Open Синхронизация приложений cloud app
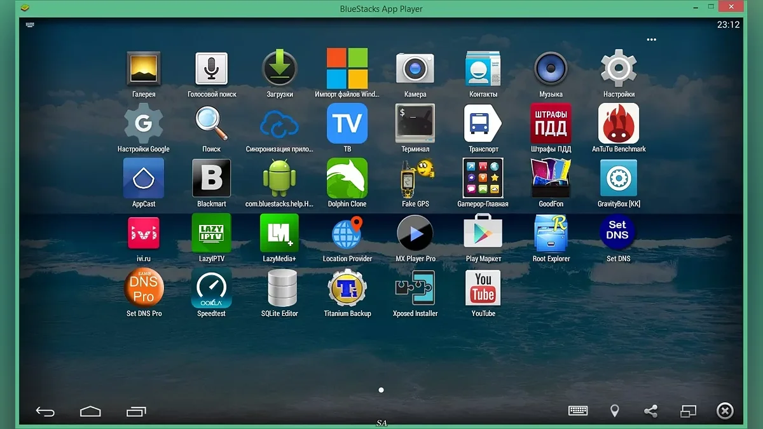Image resolution: width=763 pixels, height=429 pixels. (280, 123)
